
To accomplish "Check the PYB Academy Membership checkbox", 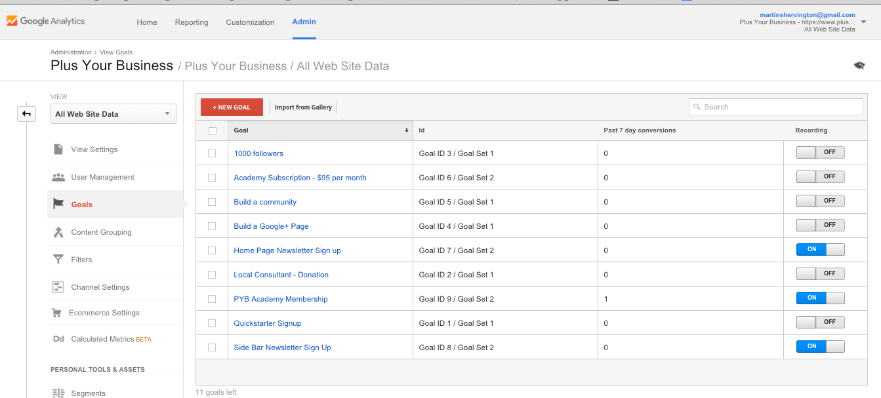I will (x=212, y=299).
